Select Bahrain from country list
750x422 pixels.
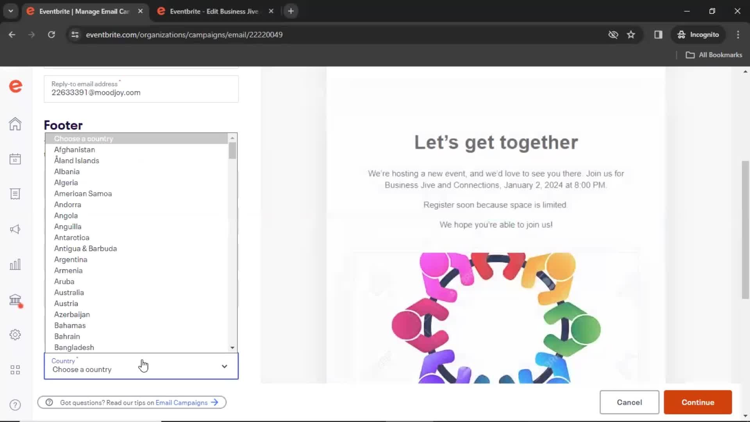click(136, 336)
